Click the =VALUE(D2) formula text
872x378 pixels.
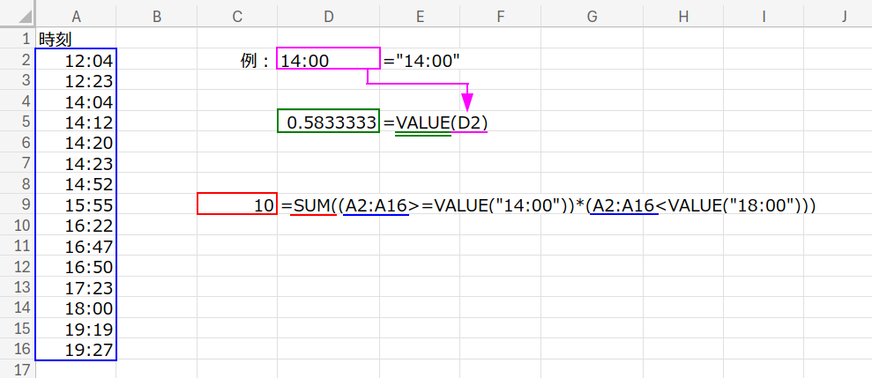(x=436, y=122)
